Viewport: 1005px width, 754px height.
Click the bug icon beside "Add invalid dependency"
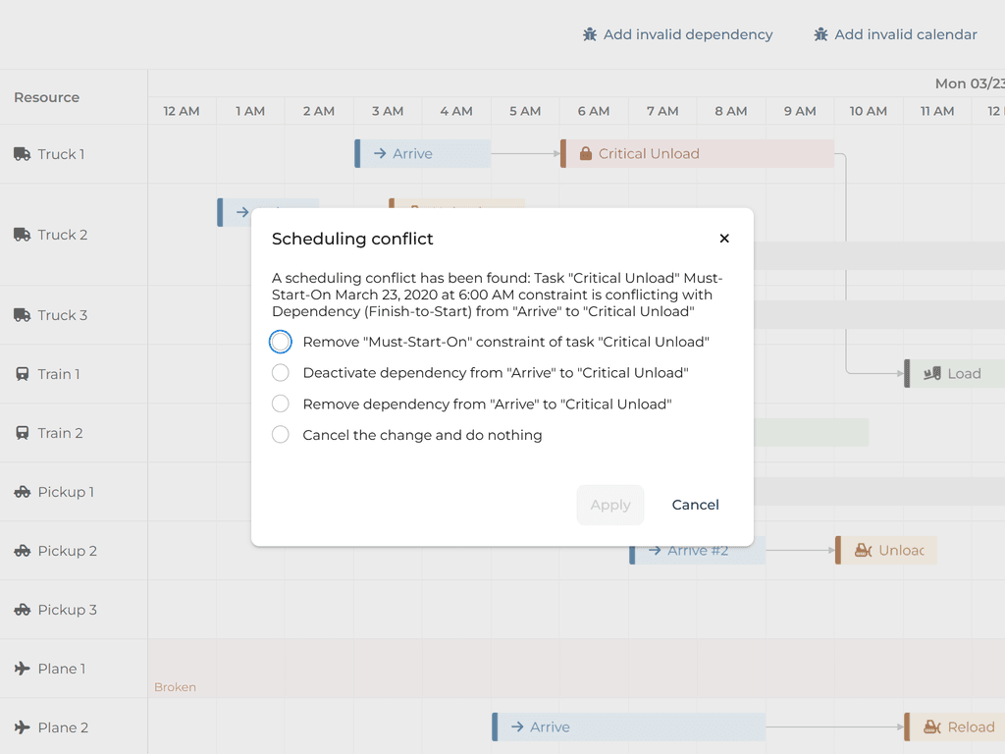[x=588, y=33]
